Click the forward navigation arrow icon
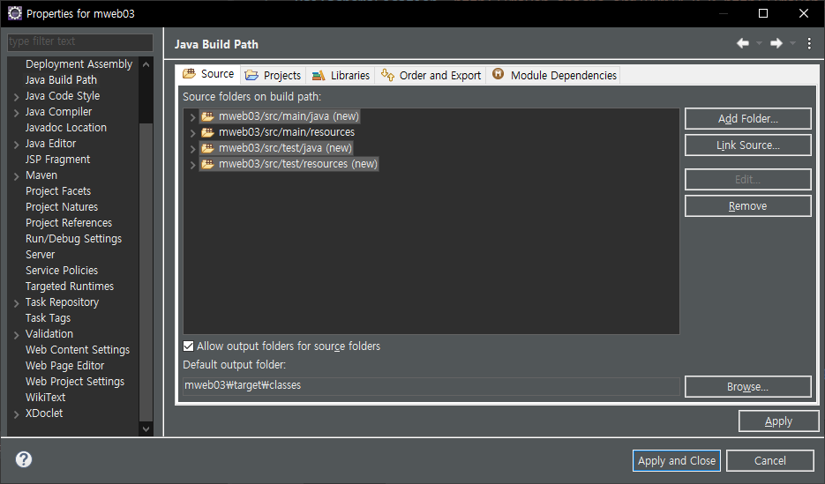The image size is (825, 484). pyautogui.click(x=776, y=43)
